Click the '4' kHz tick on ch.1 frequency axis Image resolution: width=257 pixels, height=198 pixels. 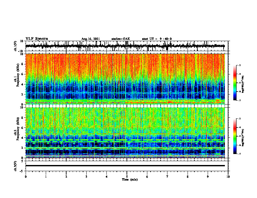pyautogui.click(x=22, y=84)
